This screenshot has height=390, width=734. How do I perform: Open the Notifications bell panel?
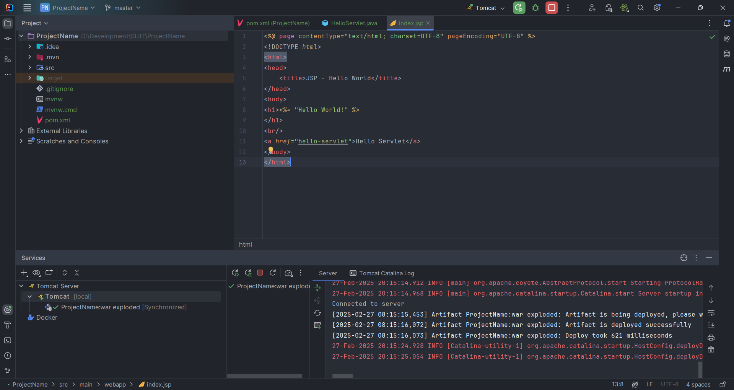point(726,23)
